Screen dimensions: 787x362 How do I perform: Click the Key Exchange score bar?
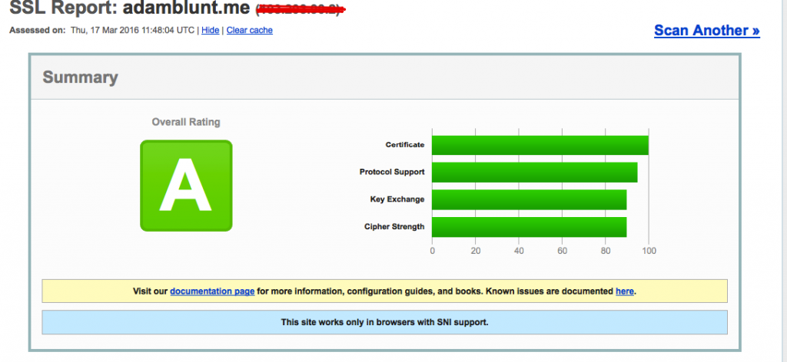(529, 199)
